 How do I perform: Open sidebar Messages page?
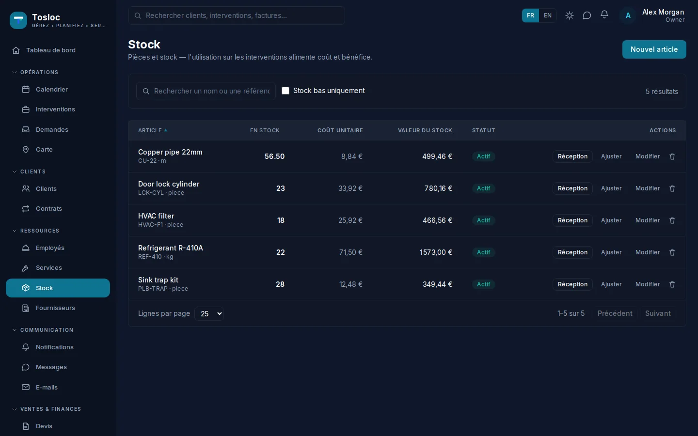click(x=58, y=367)
